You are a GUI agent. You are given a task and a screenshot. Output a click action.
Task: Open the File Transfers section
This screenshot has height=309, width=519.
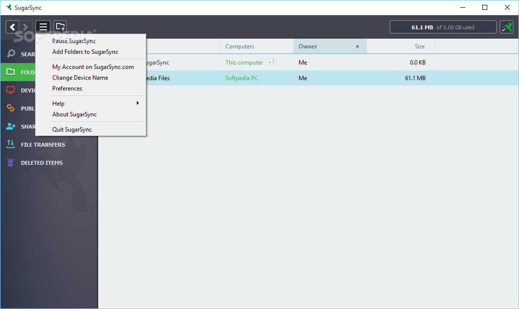point(43,145)
